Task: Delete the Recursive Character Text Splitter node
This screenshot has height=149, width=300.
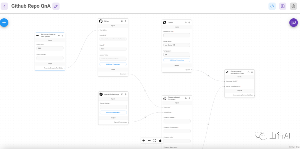Action: [x=62, y=35]
